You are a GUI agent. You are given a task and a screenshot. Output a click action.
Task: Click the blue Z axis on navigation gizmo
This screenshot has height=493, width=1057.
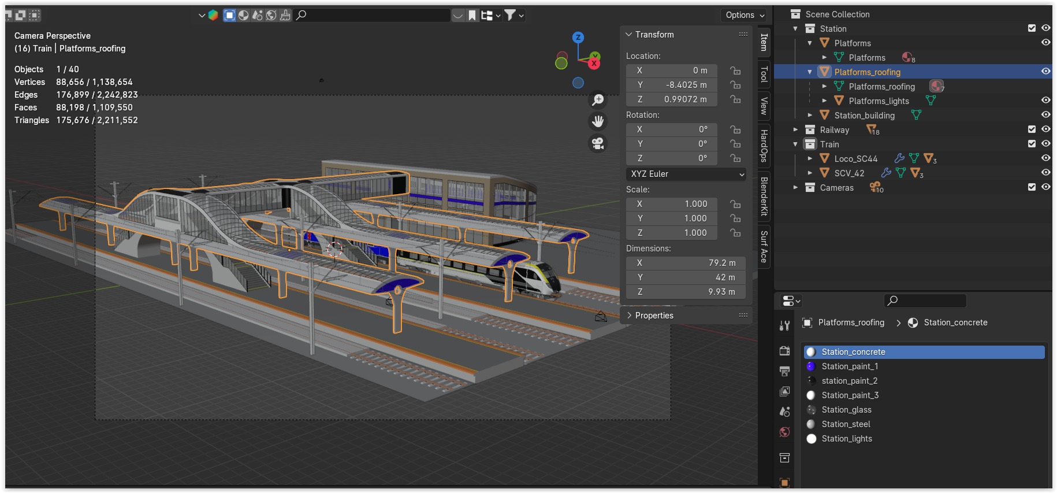(578, 38)
